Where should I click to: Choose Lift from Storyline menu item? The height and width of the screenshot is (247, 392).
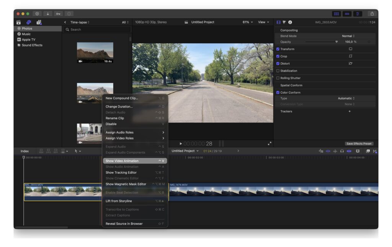click(135, 201)
